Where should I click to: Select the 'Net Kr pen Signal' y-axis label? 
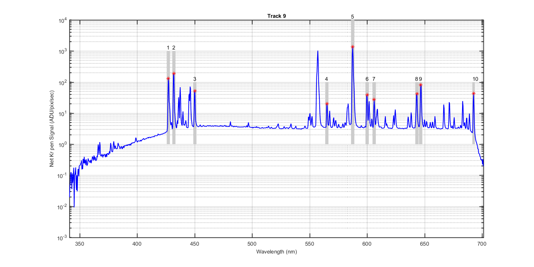tap(52, 129)
